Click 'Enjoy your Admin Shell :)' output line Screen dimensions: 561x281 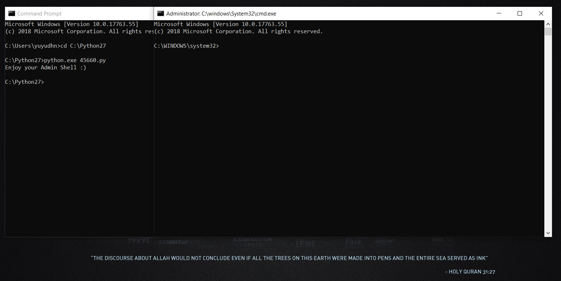[x=46, y=68]
